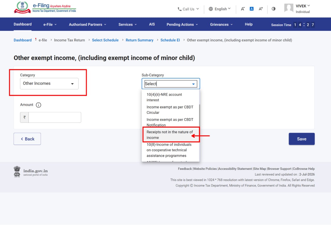Click the Amount input field

[55, 117]
